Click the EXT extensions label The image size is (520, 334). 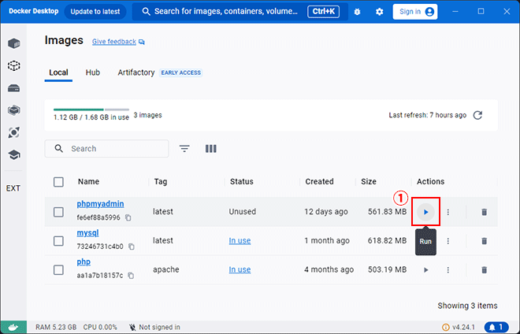click(x=13, y=188)
